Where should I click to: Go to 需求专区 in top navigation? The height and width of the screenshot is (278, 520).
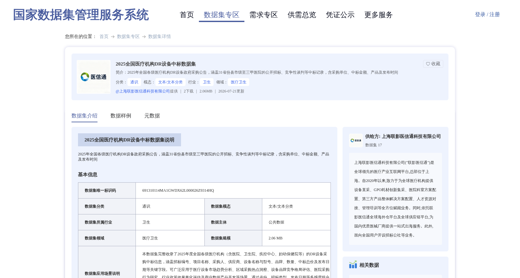263,15
